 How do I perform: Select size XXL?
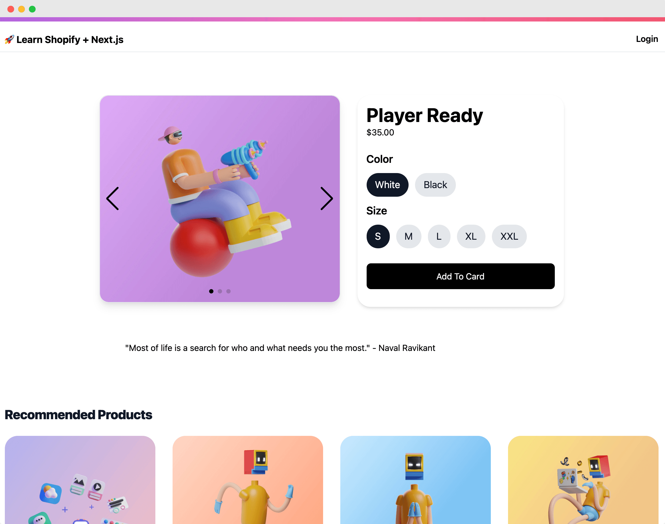pos(509,236)
